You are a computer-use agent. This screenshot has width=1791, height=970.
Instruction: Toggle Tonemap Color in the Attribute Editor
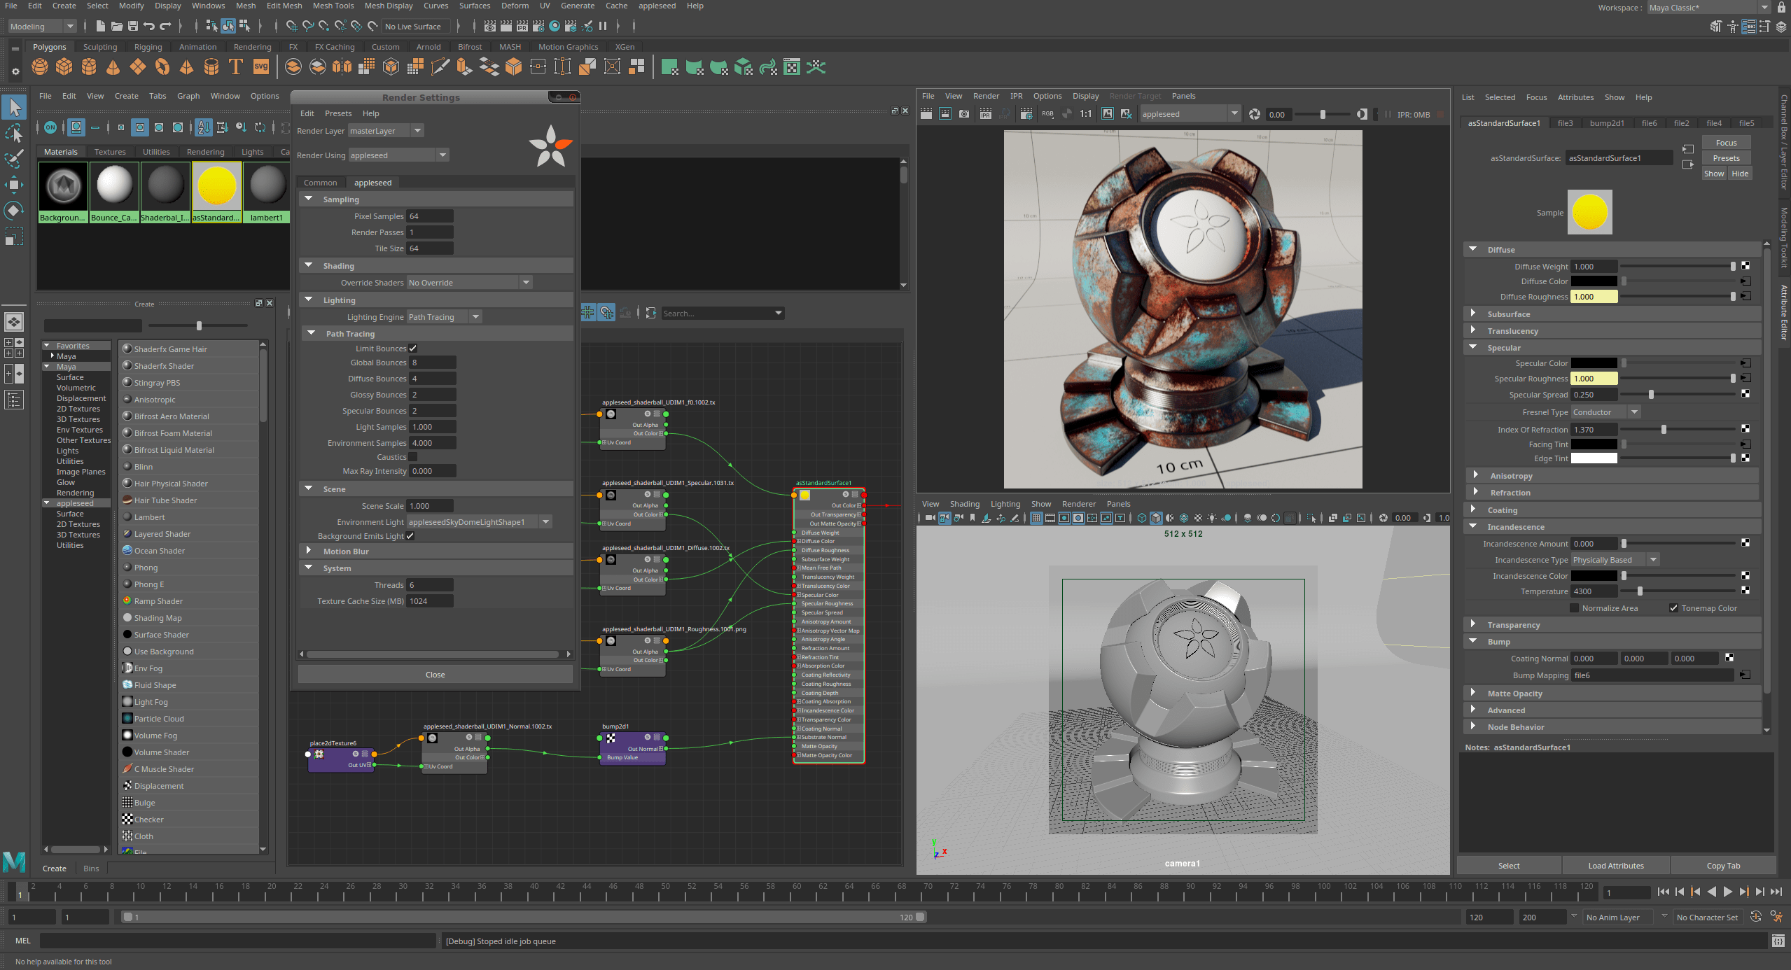coord(1674,607)
